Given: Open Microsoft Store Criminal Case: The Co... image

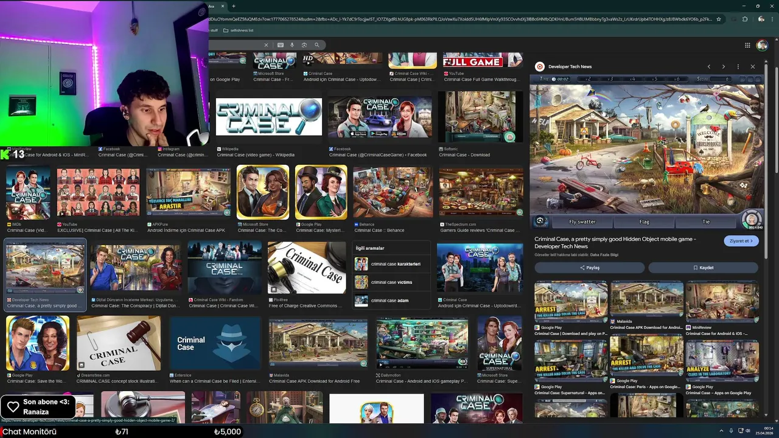Looking at the screenshot, I should [x=263, y=192].
